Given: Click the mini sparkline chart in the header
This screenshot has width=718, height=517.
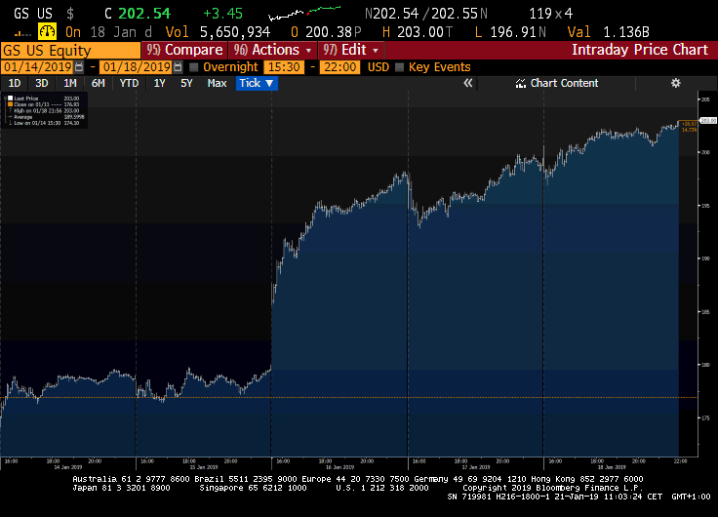Looking at the screenshot, I should click(304, 14).
